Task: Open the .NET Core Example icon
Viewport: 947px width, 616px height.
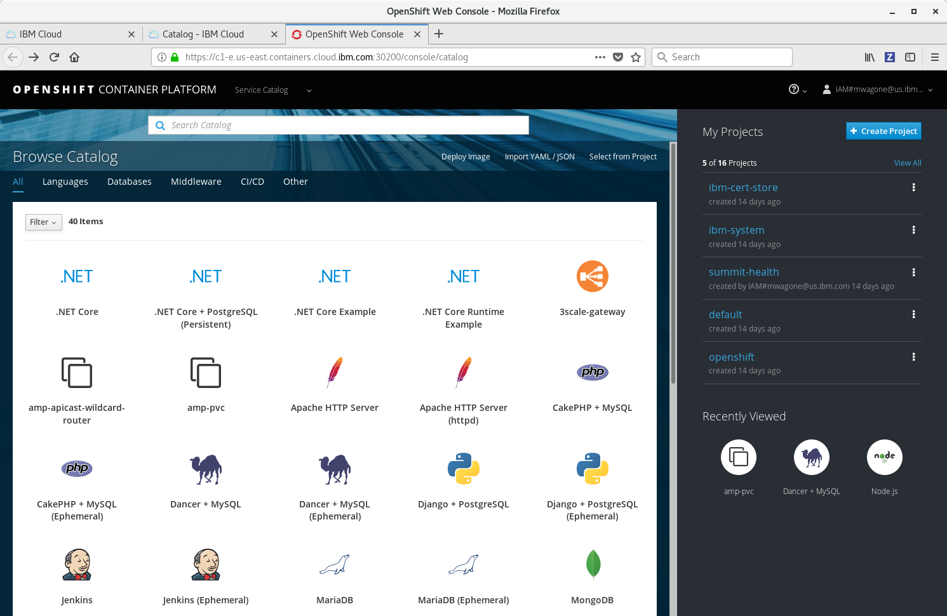Action: pos(335,276)
